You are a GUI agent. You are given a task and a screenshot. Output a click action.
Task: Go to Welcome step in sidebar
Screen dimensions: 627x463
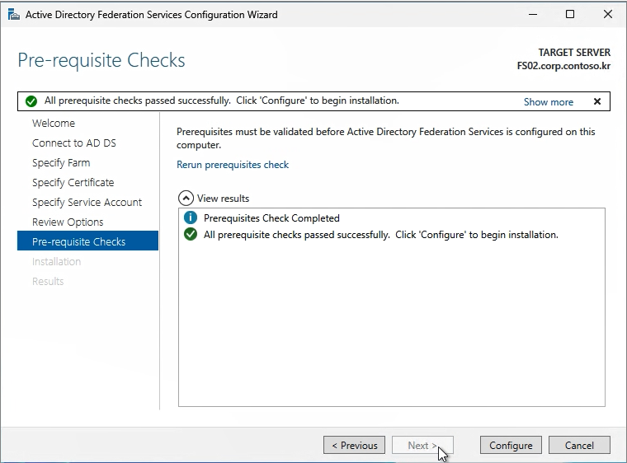[54, 123]
